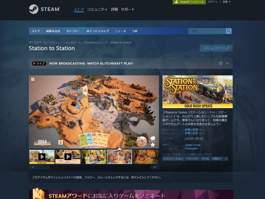
Task: Click the 心地よい tag
Action: pyautogui.click(x=217, y=159)
